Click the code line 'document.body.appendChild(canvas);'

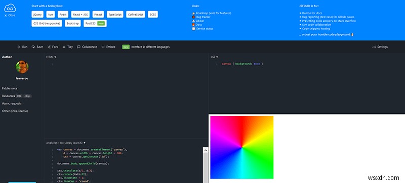83,163
